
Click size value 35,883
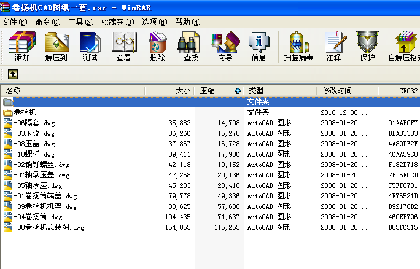pyautogui.click(x=179, y=123)
